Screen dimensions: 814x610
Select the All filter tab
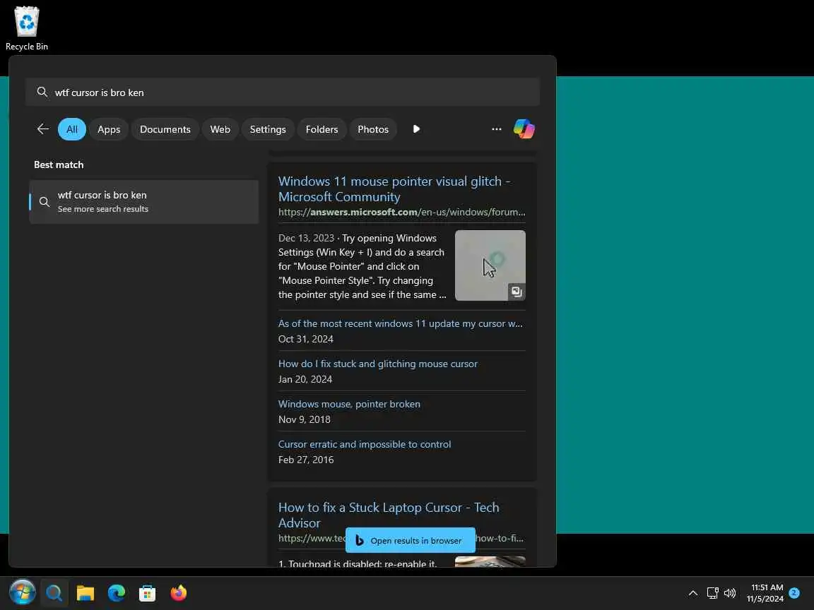71,129
